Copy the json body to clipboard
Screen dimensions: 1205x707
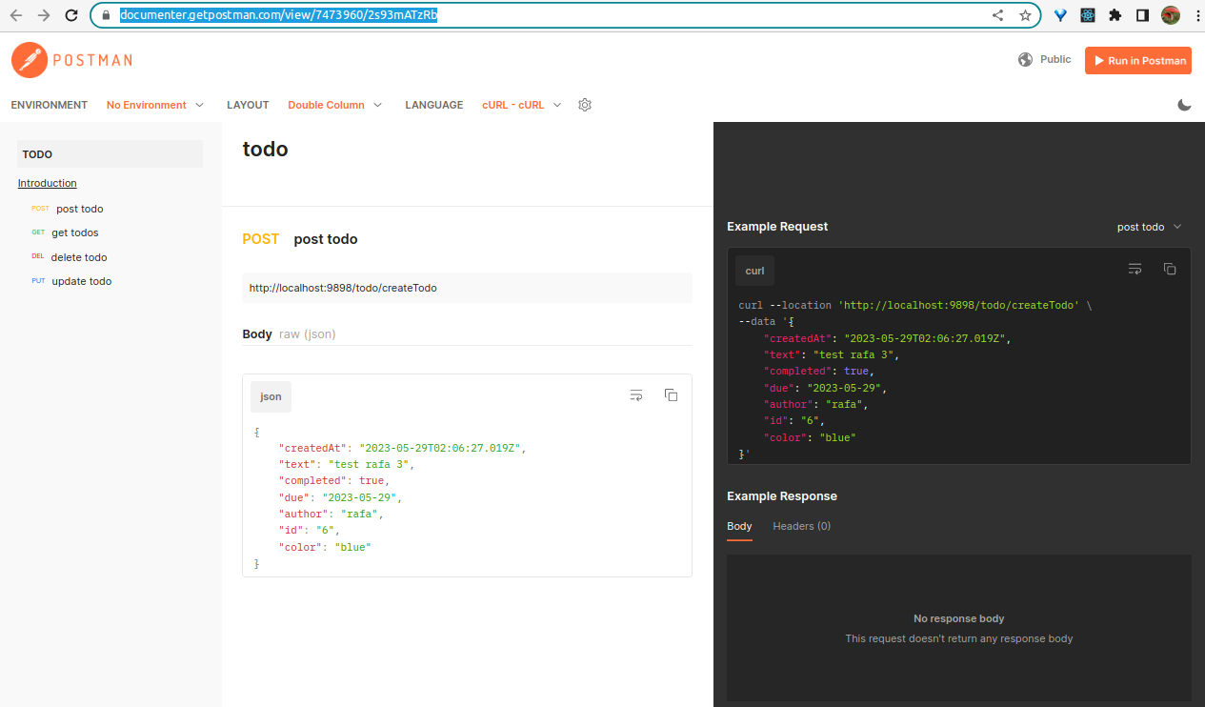coord(671,395)
